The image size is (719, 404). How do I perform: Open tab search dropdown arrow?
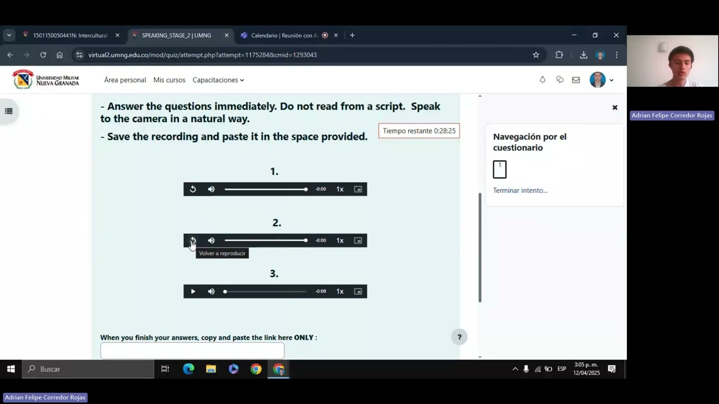(9, 35)
